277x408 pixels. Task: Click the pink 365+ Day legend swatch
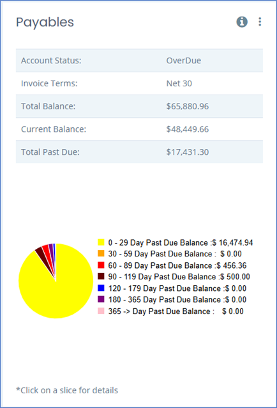(101, 311)
